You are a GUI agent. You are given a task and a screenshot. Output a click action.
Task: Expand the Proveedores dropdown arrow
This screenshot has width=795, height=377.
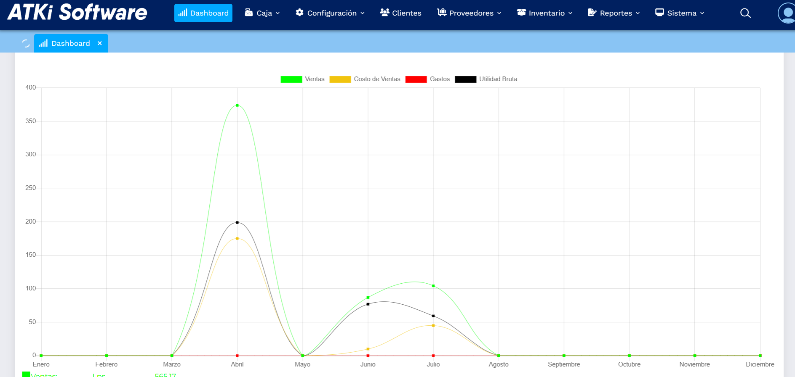499,13
